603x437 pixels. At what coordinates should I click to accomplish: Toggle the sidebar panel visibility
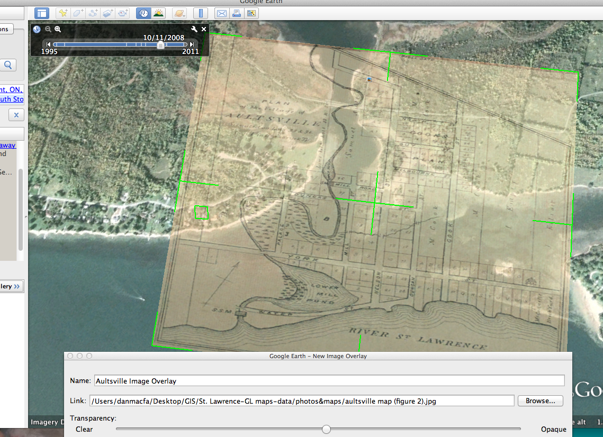[41, 13]
